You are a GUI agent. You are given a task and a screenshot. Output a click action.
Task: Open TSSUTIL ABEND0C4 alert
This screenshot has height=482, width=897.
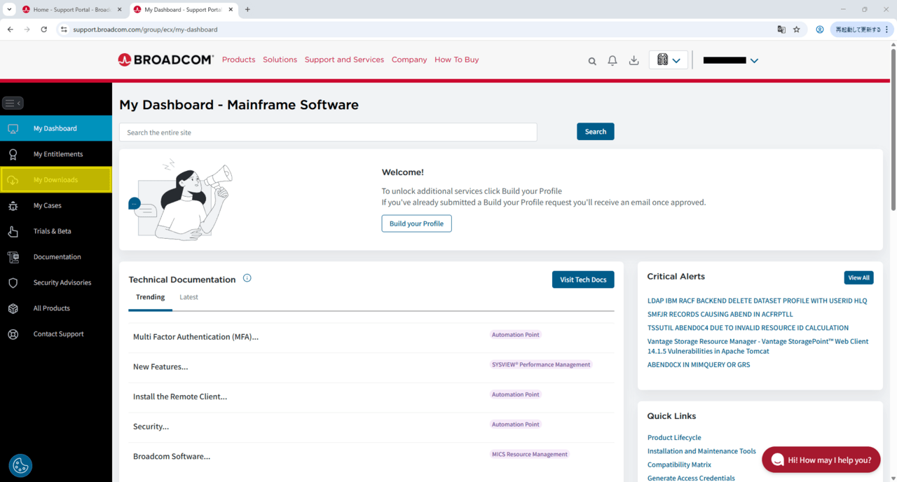click(x=748, y=328)
